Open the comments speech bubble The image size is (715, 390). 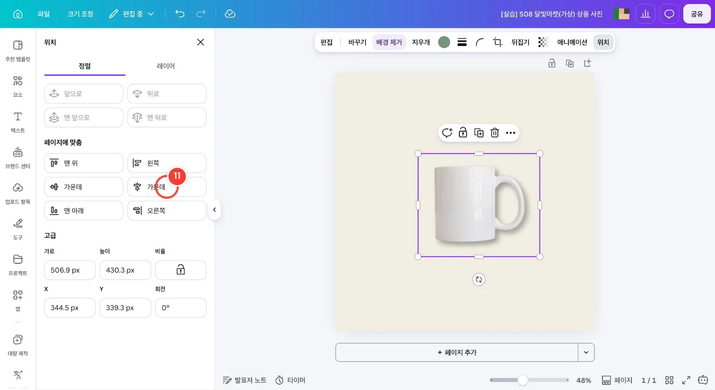669,14
